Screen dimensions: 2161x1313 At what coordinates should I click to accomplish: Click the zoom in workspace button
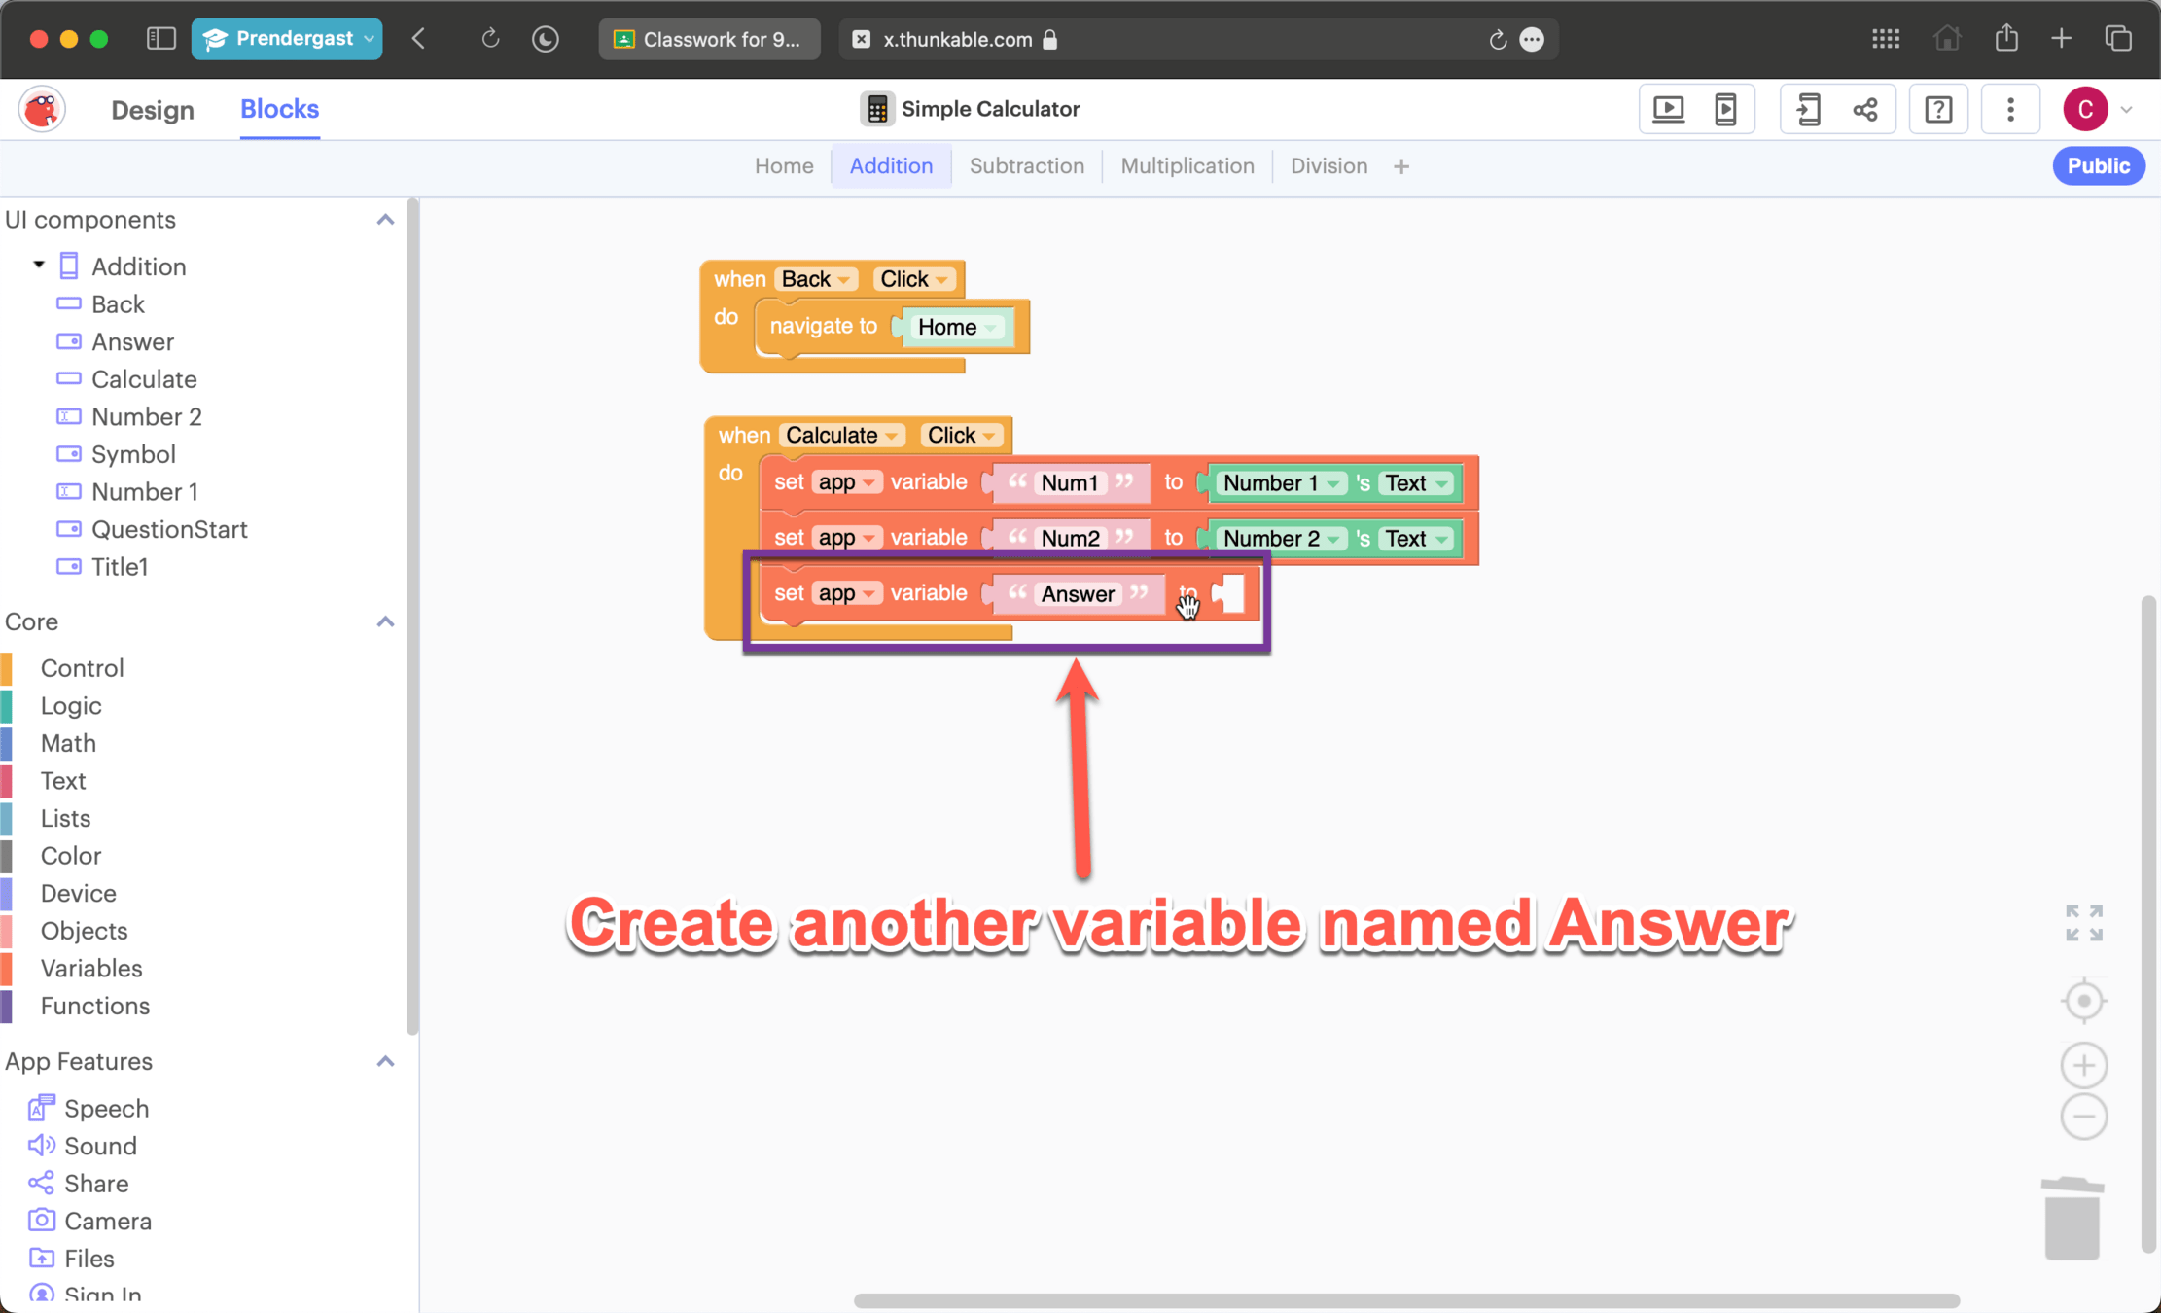[x=2083, y=1065]
